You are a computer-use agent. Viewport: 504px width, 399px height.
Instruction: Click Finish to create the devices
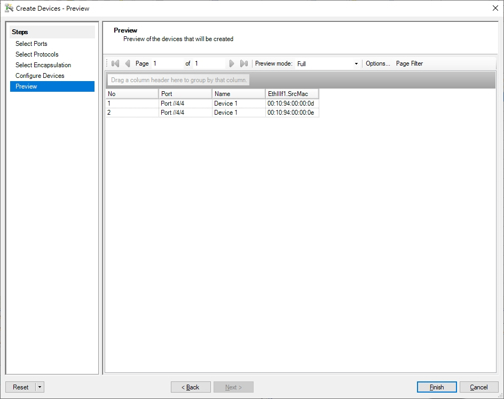pos(437,387)
